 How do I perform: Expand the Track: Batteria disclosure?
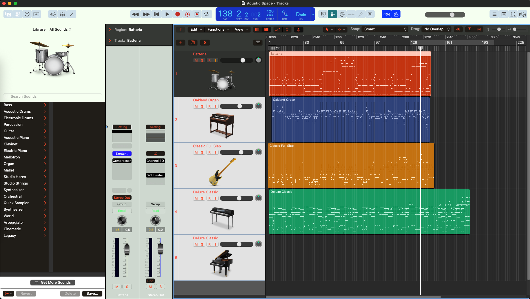click(110, 40)
